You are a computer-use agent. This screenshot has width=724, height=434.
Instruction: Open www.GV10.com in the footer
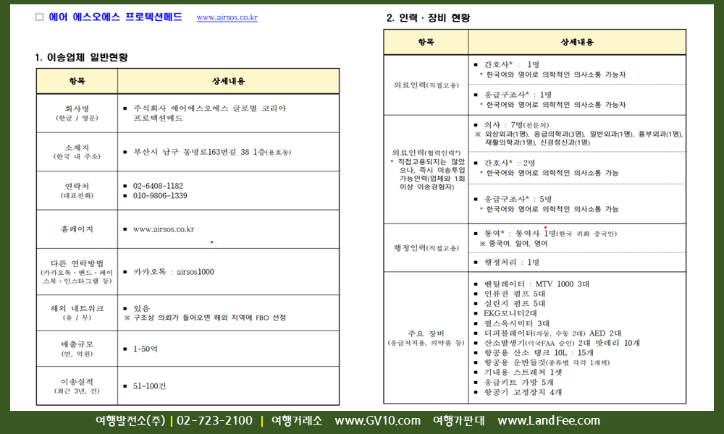[377, 421]
